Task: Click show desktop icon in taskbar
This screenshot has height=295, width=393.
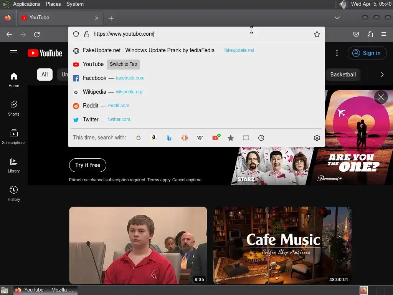Action: tap(5, 290)
